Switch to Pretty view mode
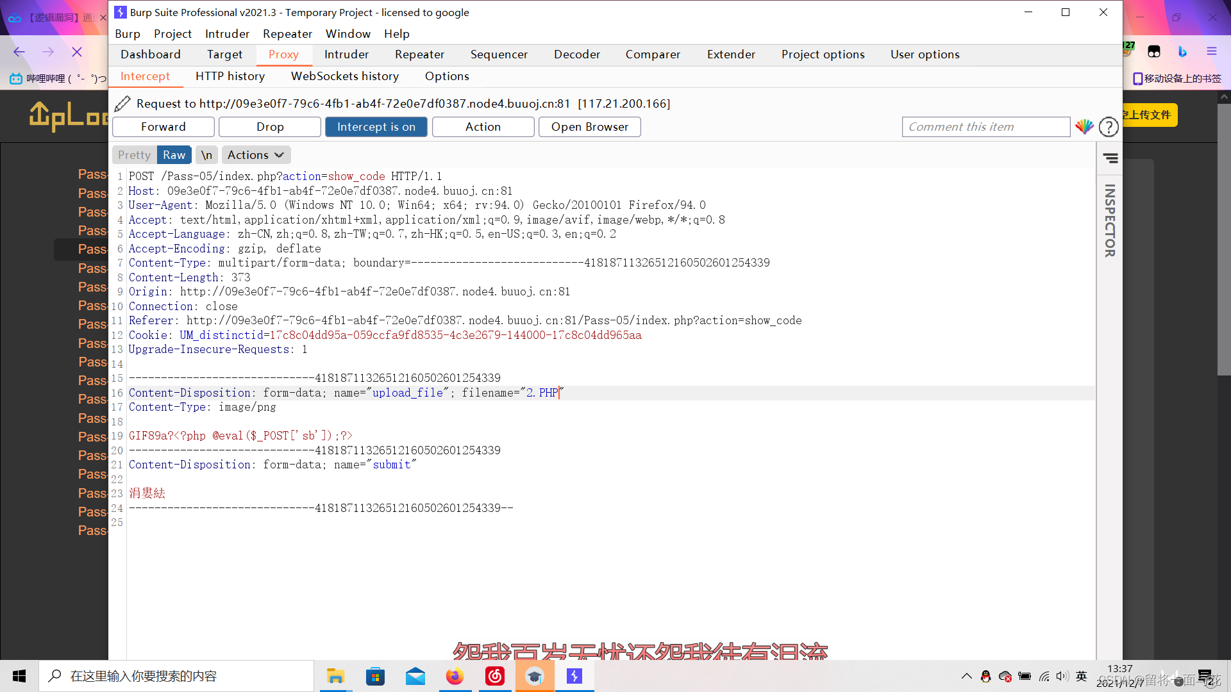This screenshot has height=692, width=1231. coord(134,155)
